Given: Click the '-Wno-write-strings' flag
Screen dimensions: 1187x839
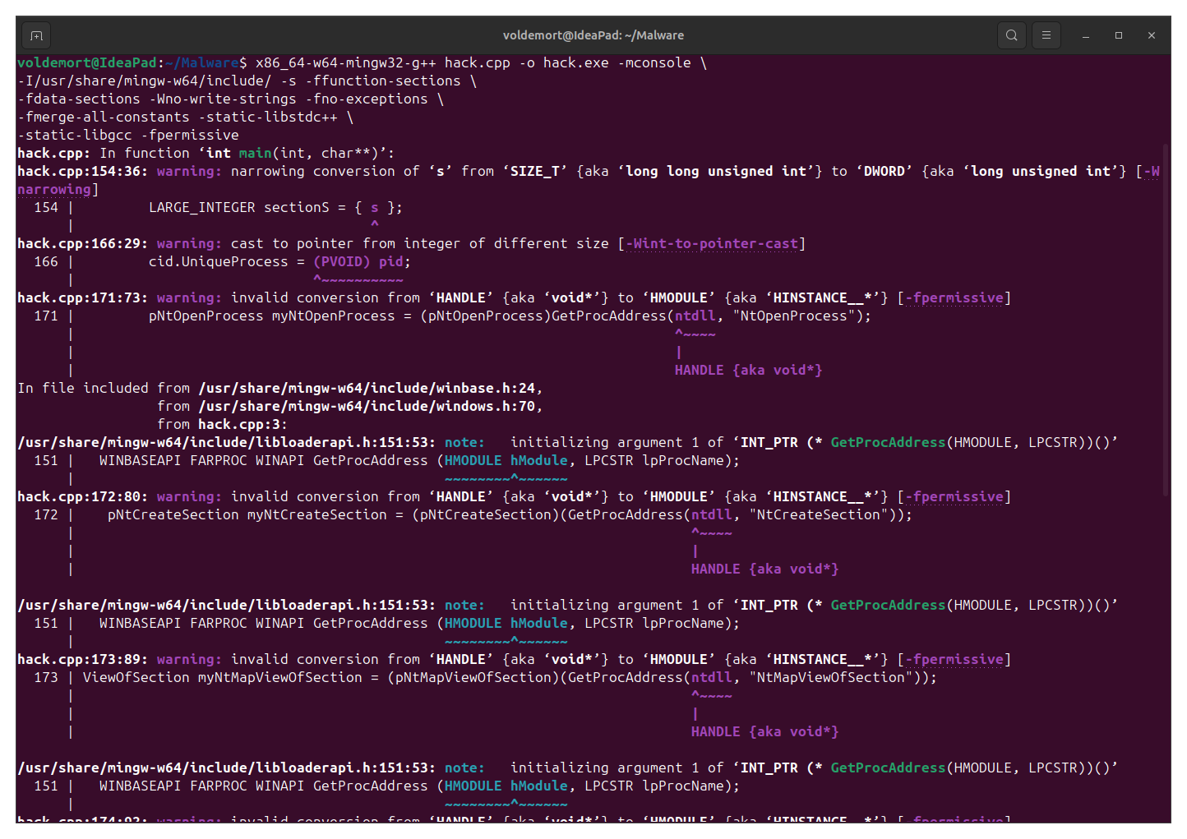Looking at the screenshot, I should click(223, 99).
